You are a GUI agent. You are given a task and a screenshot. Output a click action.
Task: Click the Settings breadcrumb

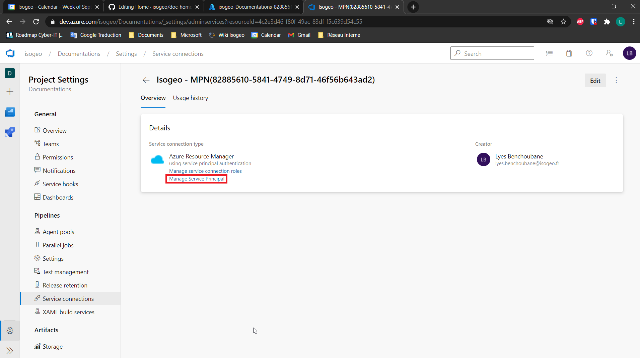point(126,54)
